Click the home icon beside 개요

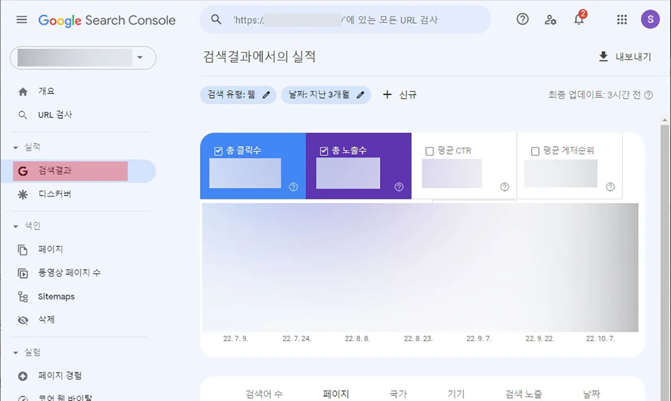(x=23, y=91)
